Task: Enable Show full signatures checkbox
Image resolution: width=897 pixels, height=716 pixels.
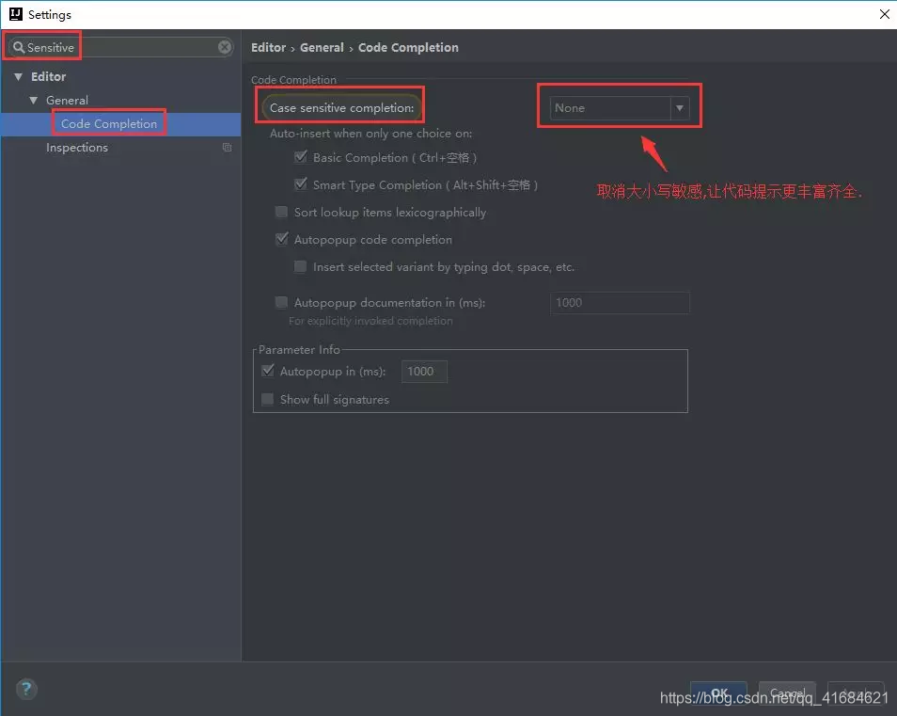Action: pyautogui.click(x=267, y=398)
